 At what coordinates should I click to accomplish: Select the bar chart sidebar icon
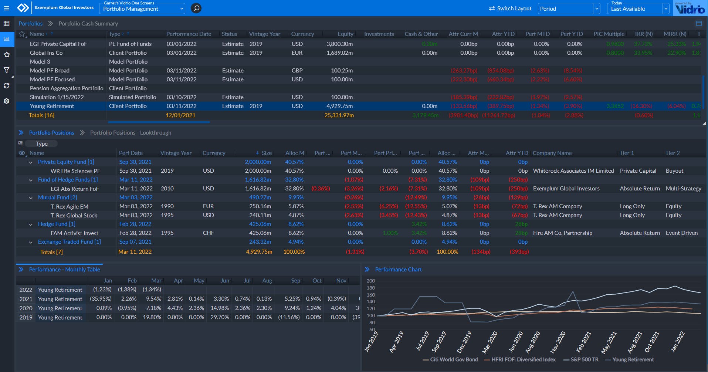[x=6, y=39]
